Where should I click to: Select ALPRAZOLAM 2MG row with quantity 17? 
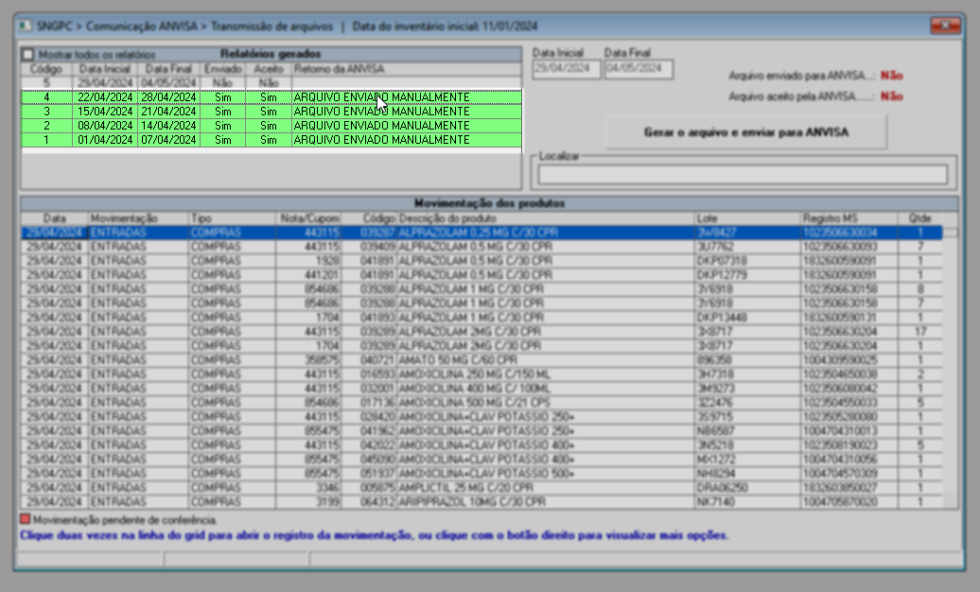pyautogui.click(x=481, y=332)
